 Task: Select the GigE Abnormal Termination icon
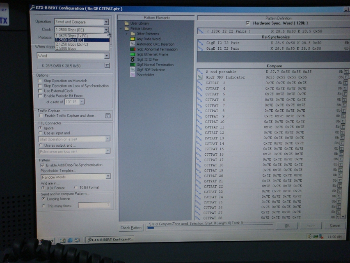(x=133, y=49)
